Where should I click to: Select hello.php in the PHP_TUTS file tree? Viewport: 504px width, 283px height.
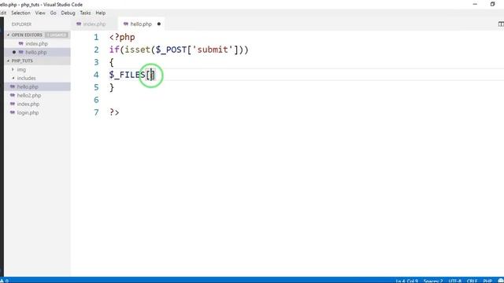[x=28, y=87]
